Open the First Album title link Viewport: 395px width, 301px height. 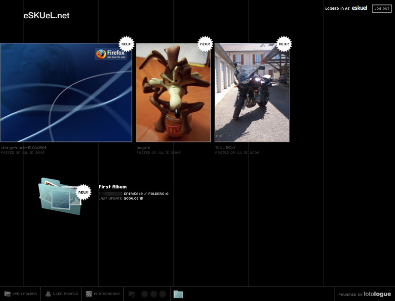[113, 187]
